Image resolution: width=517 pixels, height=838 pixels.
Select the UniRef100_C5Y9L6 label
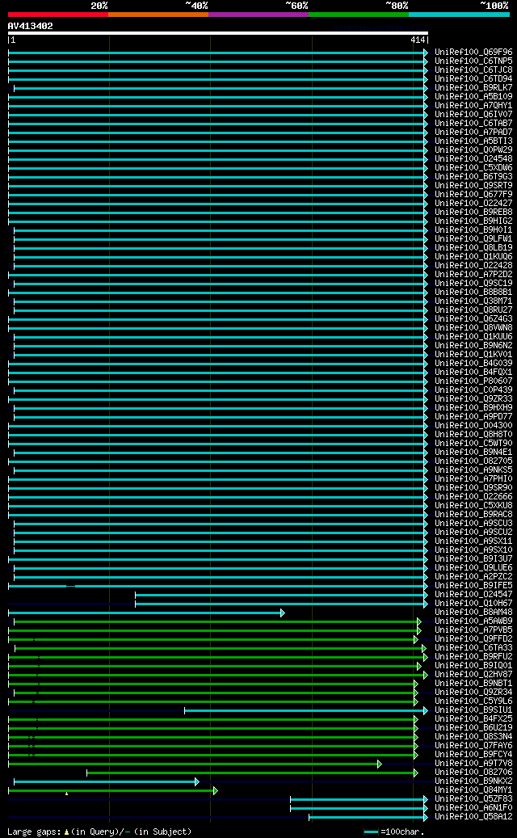pos(473,701)
